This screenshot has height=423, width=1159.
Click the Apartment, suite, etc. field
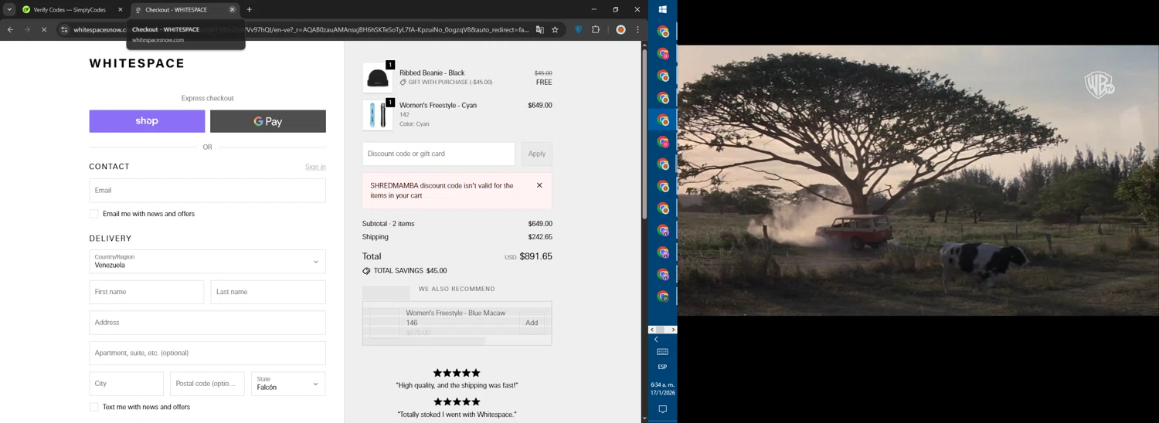click(207, 353)
